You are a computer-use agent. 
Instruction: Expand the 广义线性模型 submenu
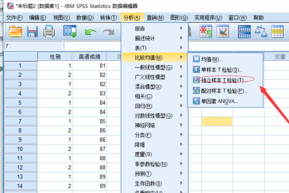tap(155, 77)
